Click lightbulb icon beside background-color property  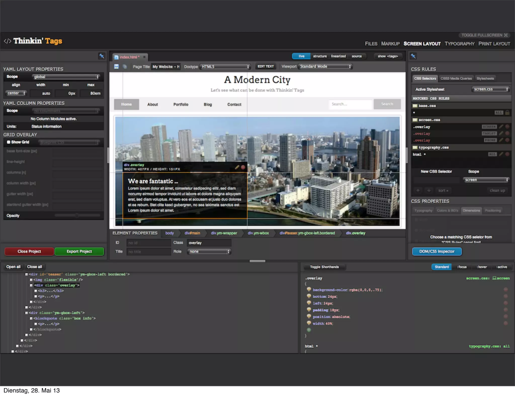tap(309, 289)
